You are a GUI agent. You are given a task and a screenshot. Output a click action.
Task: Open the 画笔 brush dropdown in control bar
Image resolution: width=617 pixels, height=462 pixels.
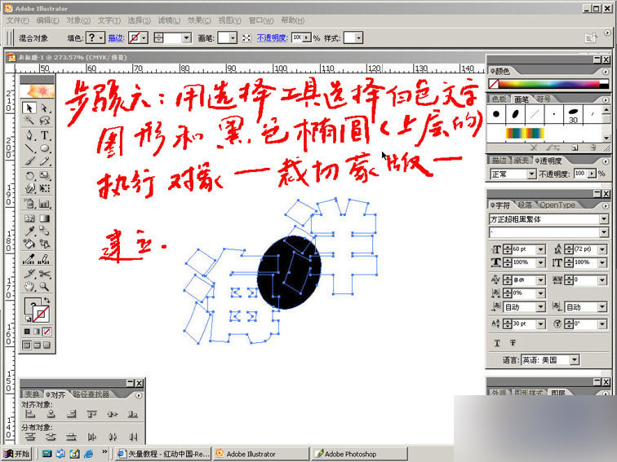(233, 37)
